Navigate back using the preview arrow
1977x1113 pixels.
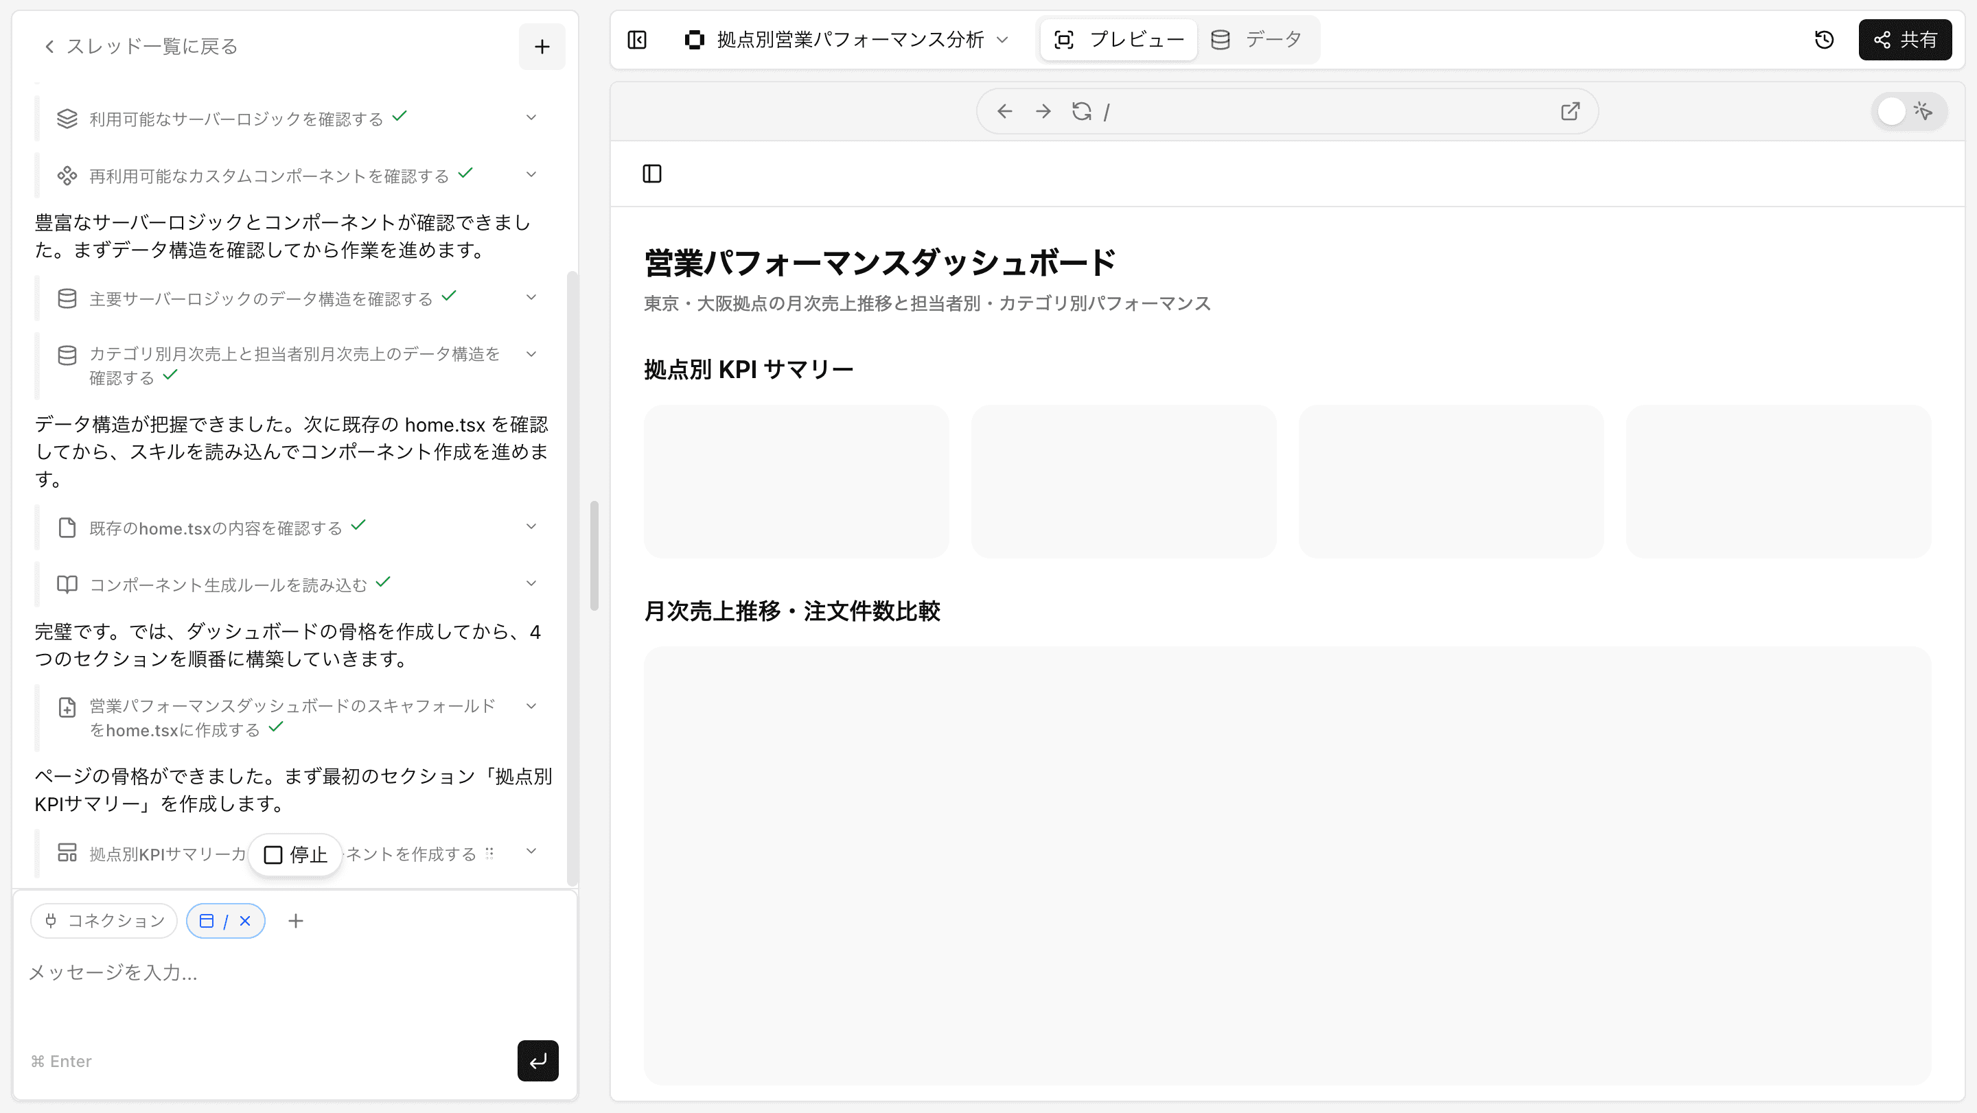1004,111
